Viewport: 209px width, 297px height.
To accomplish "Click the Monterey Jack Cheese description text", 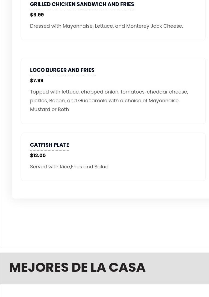I will [106, 26].
